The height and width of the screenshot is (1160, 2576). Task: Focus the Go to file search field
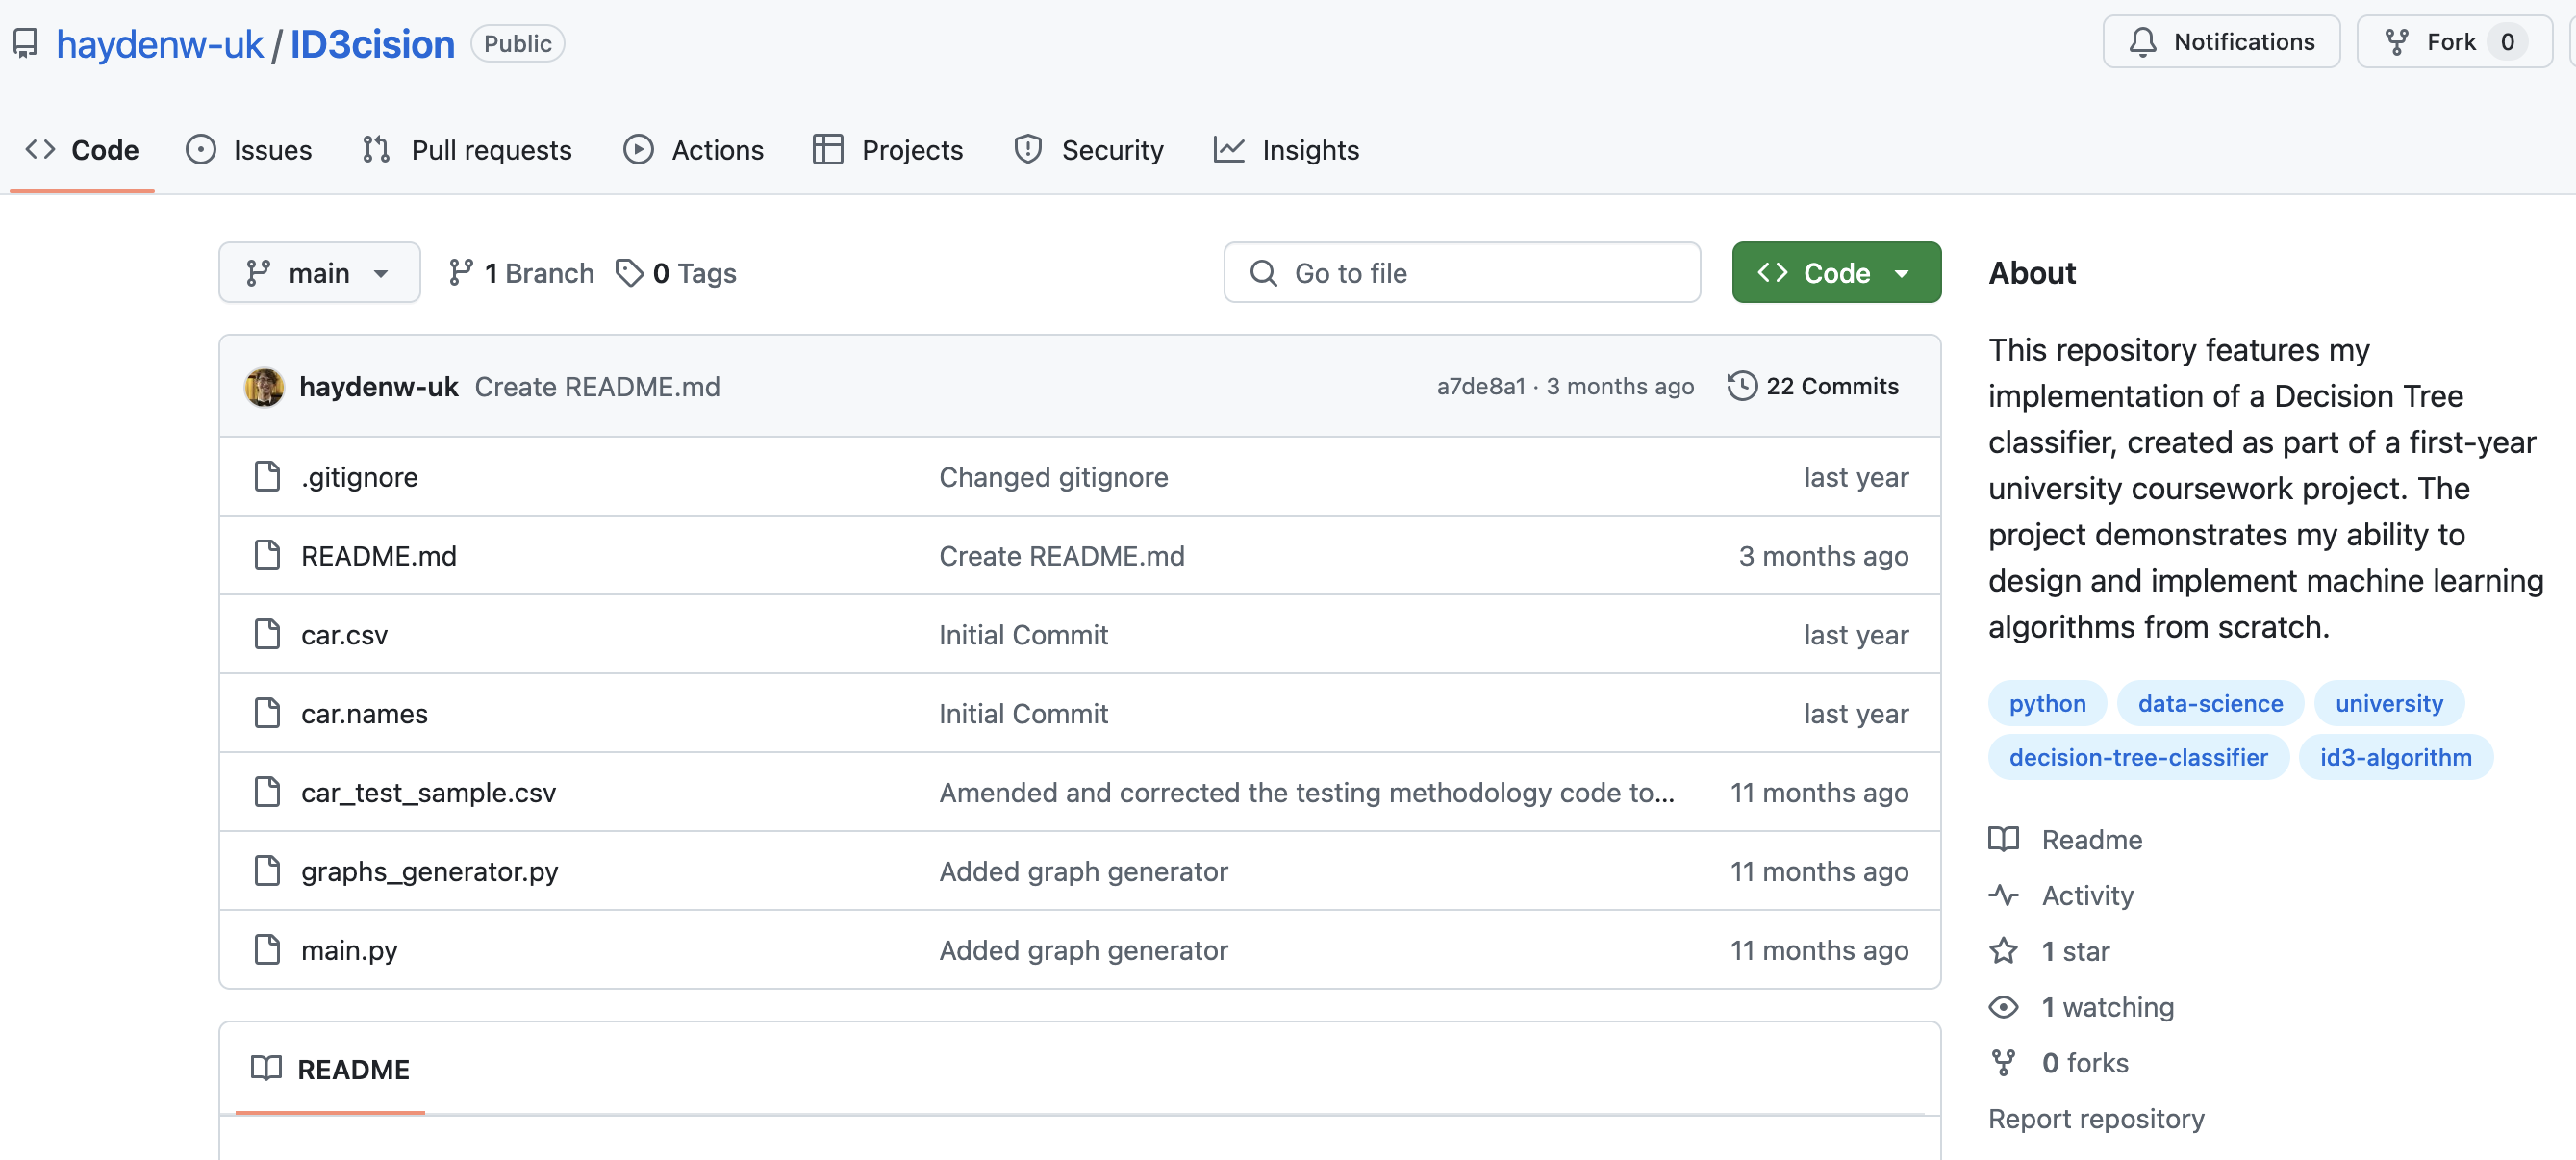[1461, 272]
